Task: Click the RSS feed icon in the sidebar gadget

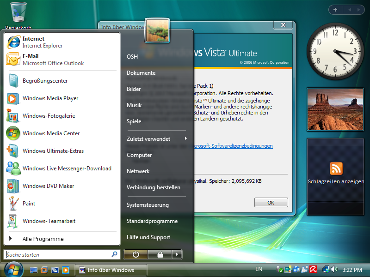Action: click(x=336, y=169)
